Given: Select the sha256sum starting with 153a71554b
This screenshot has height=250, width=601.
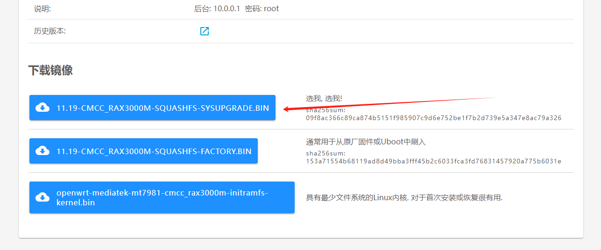Looking at the screenshot, I should (x=433, y=162).
